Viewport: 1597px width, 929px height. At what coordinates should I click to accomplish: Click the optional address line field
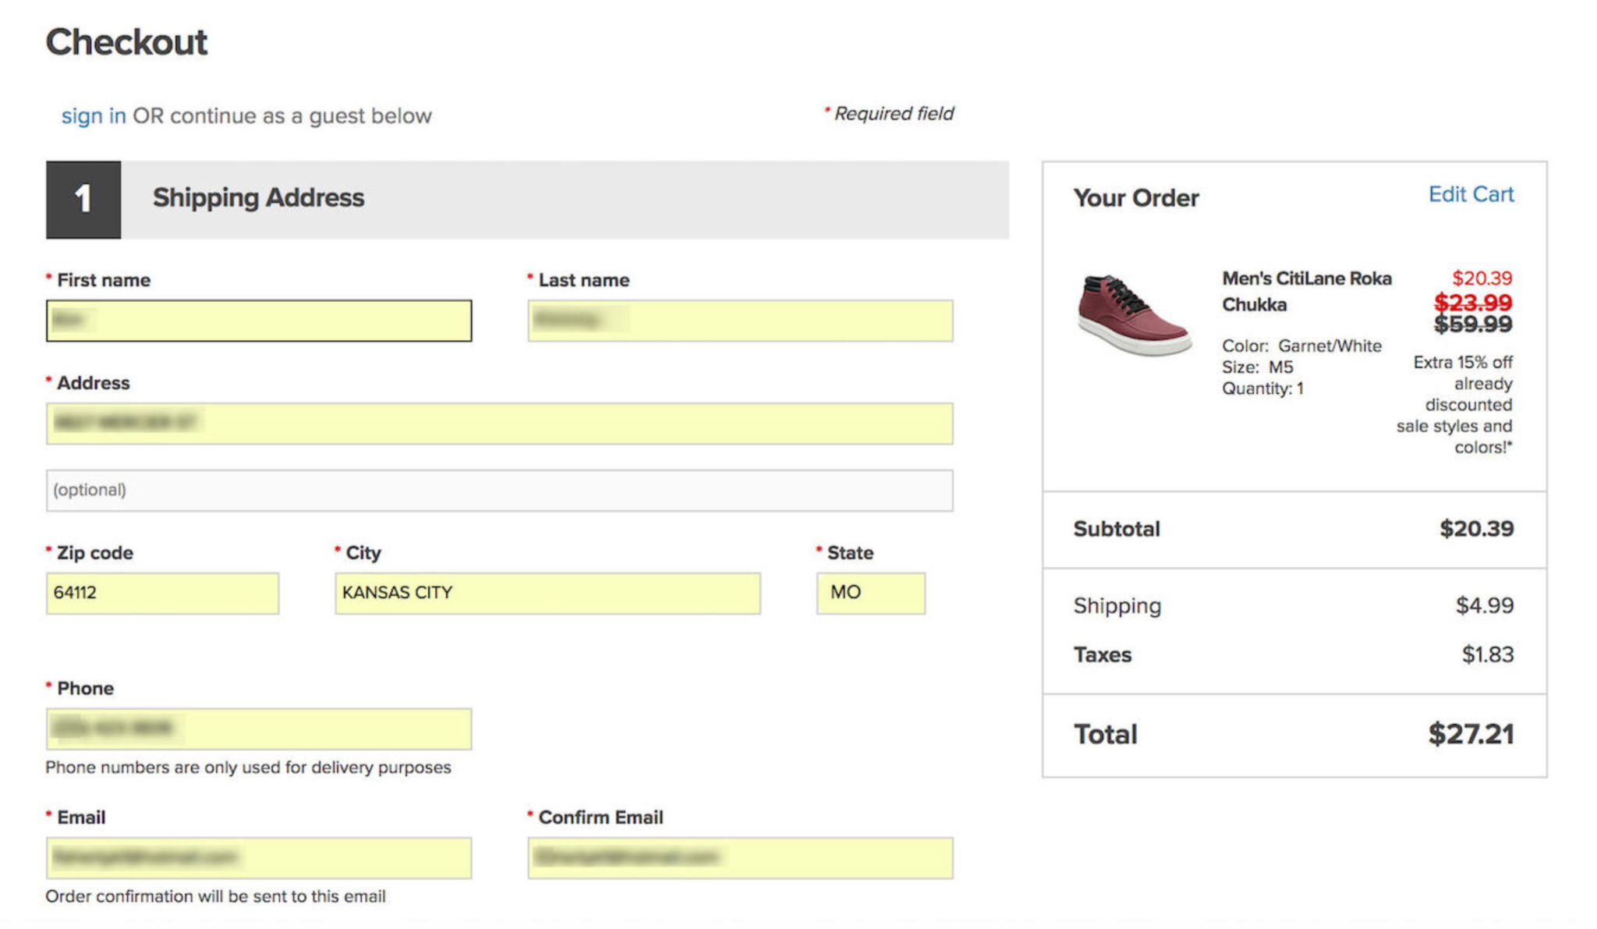499,490
